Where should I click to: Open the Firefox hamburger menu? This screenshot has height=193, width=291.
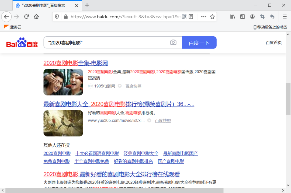(285, 16)
